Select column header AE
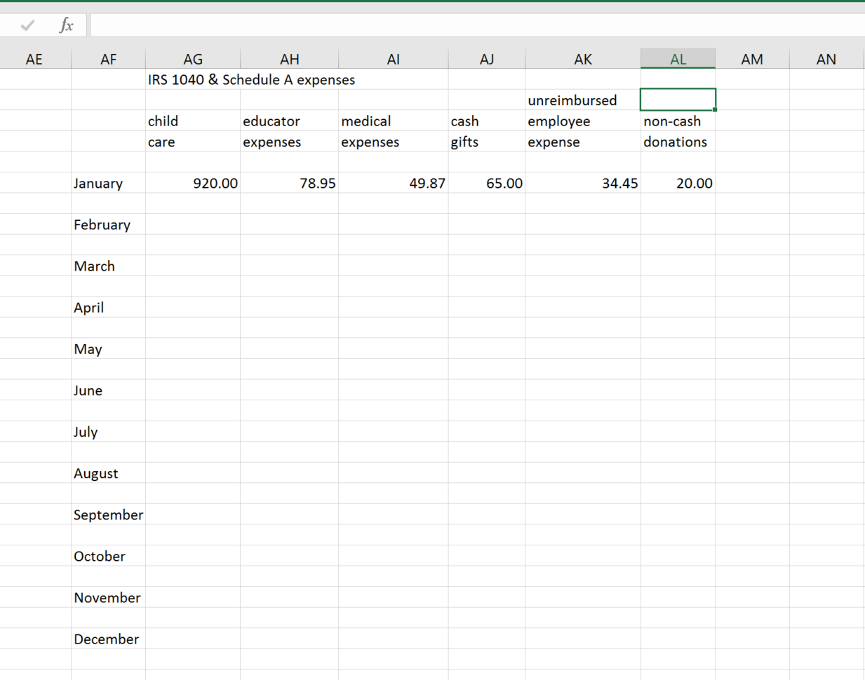The image size is (865, 680). [34, 59]
